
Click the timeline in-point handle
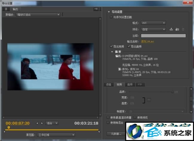(x=4, y=132)
